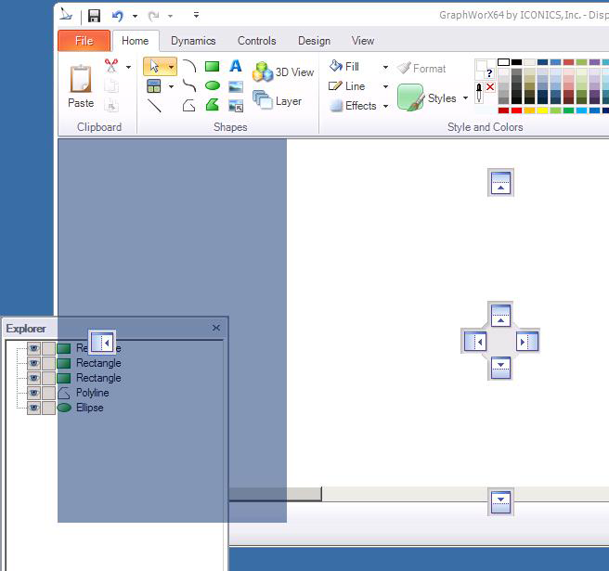
Task: Expand the Effects dropdown
Action: [385, 106]
